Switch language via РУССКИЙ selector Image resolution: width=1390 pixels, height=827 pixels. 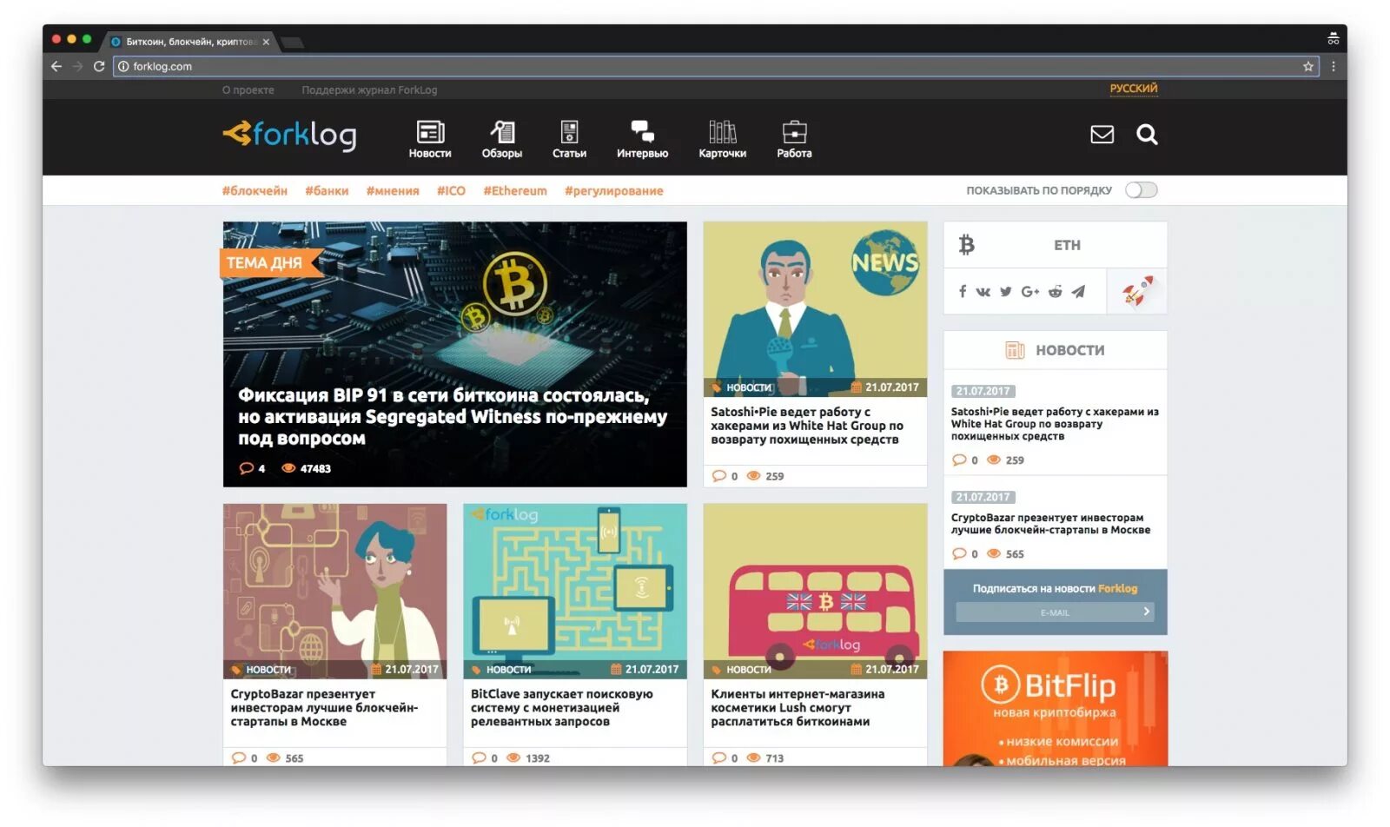coord(1133,89)
